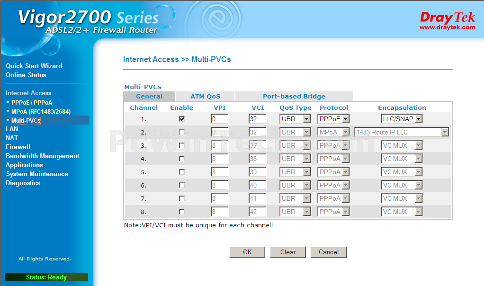The image size is (484, 286).
Task: Open channel 6 QoS Type dropdown
Action: [x=295, y=185]
